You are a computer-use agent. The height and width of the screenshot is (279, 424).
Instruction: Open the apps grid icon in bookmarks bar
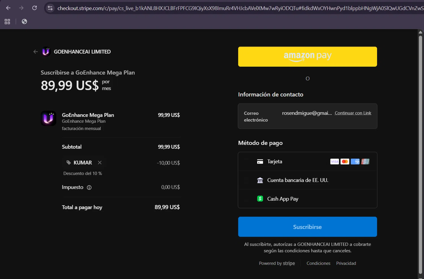(7, 21)
